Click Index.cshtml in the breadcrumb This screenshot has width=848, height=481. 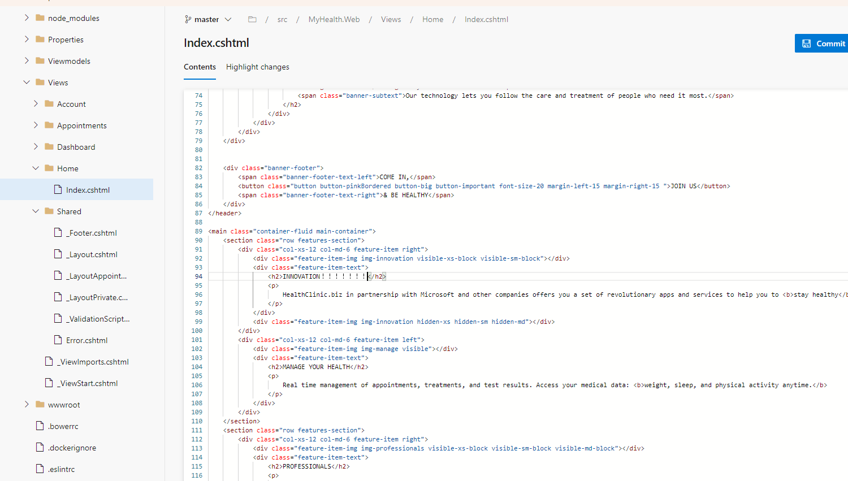(x=486, y=19)
